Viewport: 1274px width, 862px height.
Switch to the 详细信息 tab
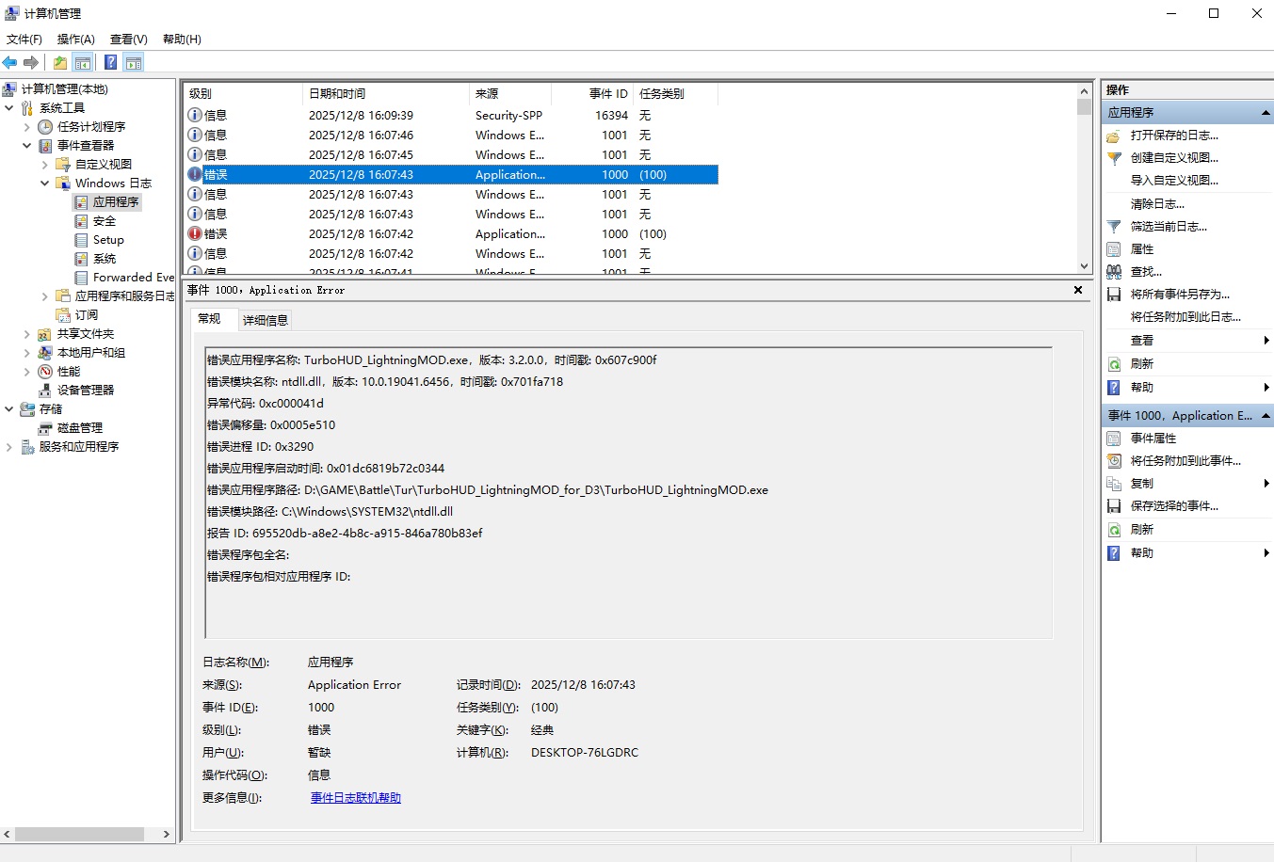point(266,320)
